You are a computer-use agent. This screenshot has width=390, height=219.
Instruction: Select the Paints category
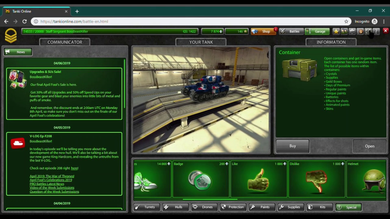click(261, 207)
